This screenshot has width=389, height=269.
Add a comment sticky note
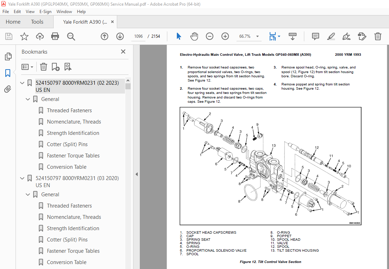pos(316,36)
